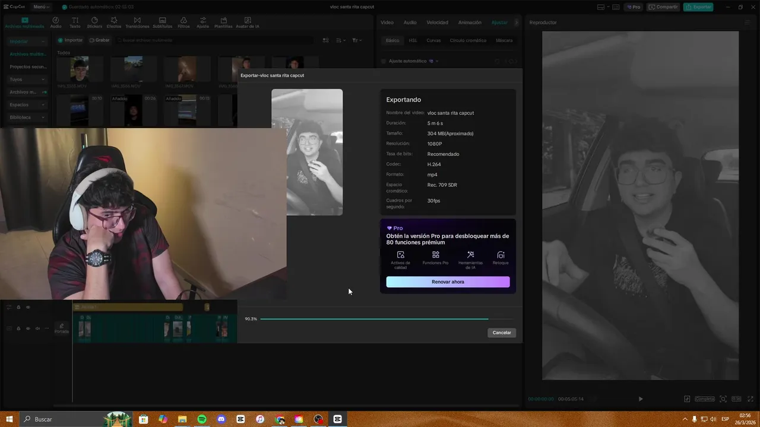Click the Renovar ahora button
760x427 pixels.
point(448,282)
